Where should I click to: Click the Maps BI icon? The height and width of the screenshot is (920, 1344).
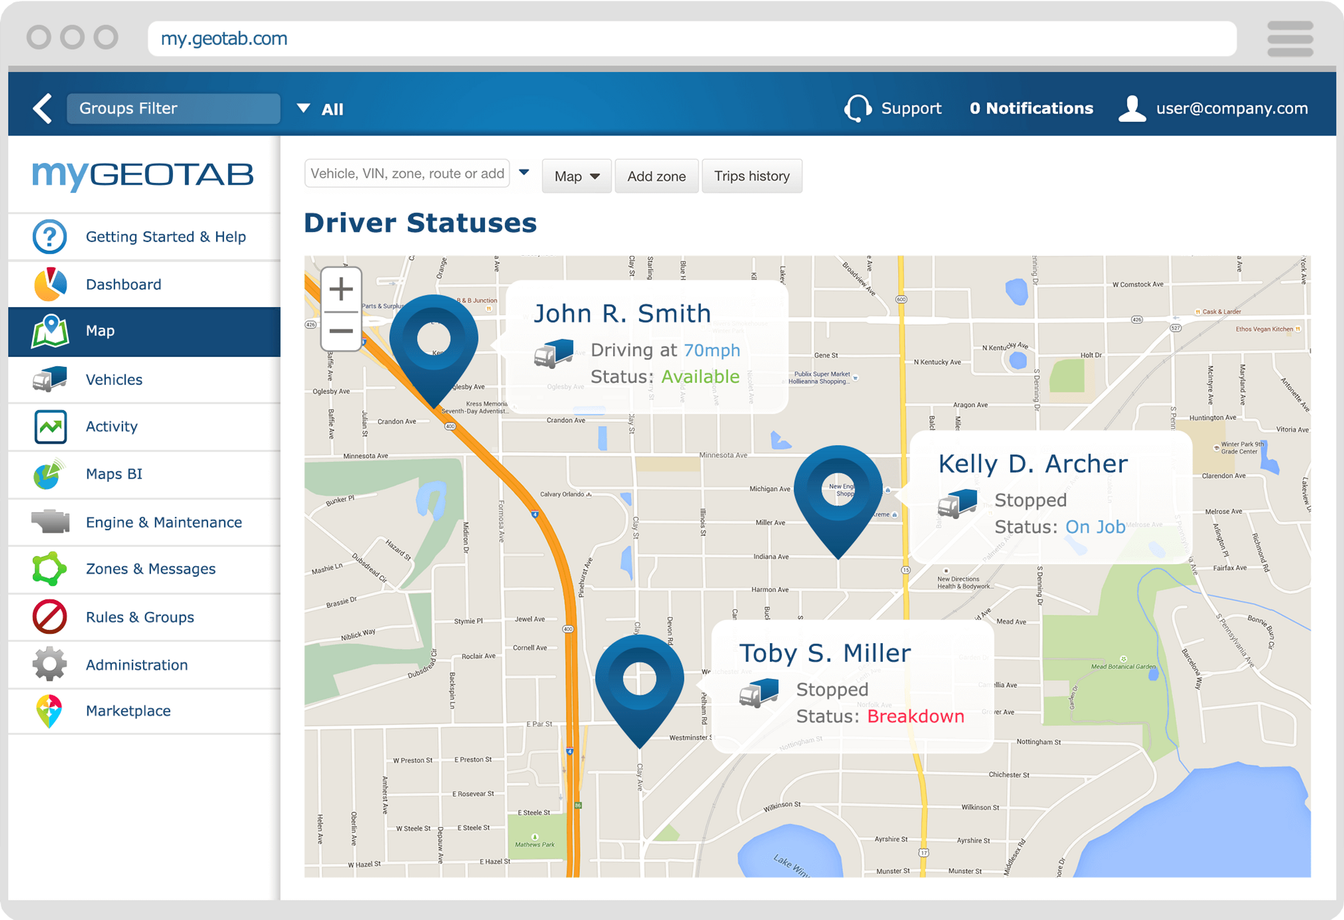tap(51, 474)
